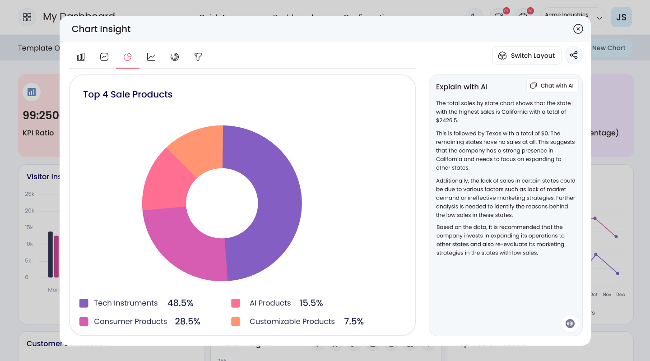Click the KPI Ratio chart icon in background
This screenshot has height=361, width=650.
tap(32, 92)
